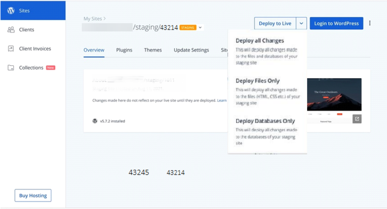This screenshot has width=387, height=209.
Task: Click the Clients people icon in sidebar
Action: pos(11,30)
